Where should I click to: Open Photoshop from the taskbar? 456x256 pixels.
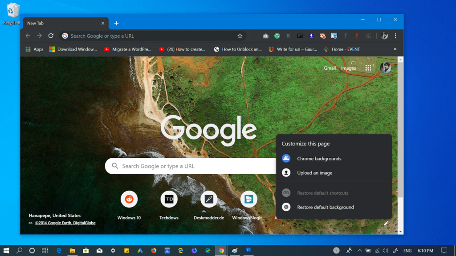(x=248, y=251)
